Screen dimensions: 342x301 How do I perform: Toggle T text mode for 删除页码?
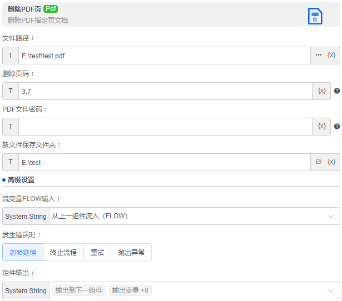coord(11,91)
